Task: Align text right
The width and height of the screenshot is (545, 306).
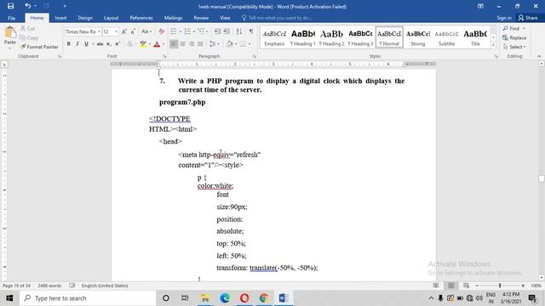Action: click(x=192, y=44)
